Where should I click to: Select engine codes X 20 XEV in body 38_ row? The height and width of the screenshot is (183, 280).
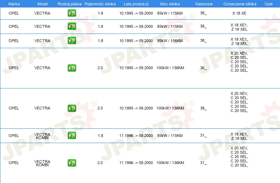click(x=239, y=102)
